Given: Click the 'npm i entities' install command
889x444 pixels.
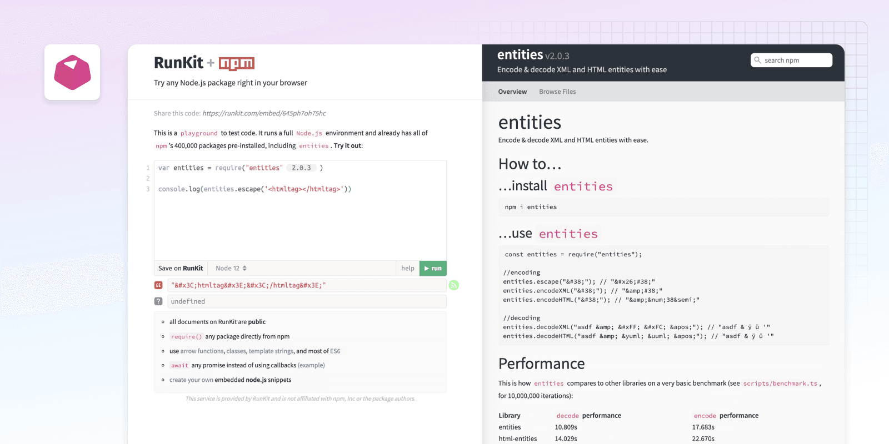Looking at the screenshot, I should click(531, 207).
